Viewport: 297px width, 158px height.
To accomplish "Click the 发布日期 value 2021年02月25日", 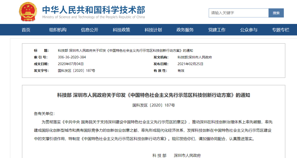I will (x=190, y=64).
